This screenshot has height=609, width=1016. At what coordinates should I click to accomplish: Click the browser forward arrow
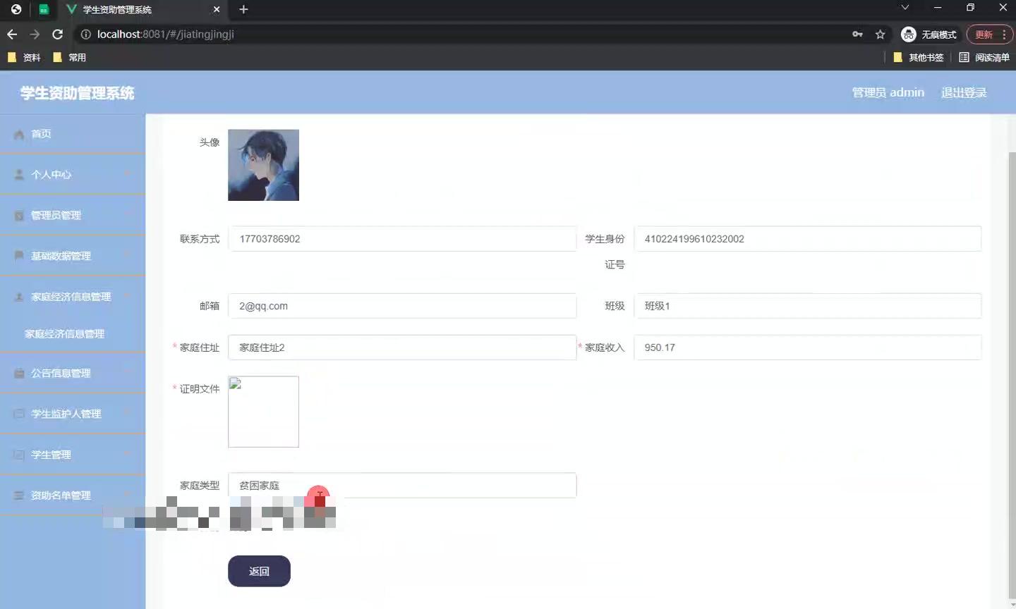pos(35,34)
